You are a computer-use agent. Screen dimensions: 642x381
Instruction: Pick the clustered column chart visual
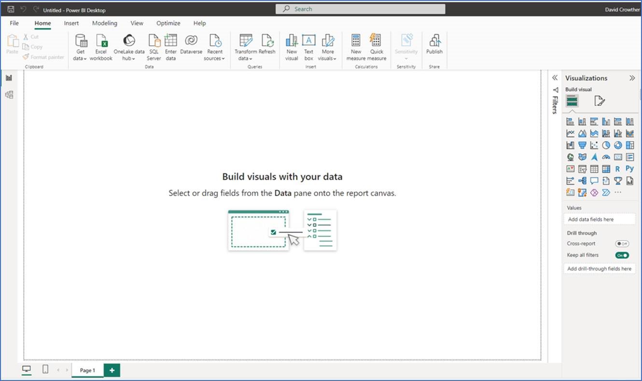tap(606, 121)
